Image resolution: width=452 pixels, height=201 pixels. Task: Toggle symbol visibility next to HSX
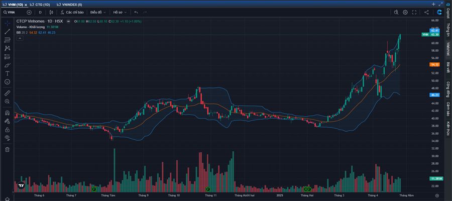(x=68, y=21)
